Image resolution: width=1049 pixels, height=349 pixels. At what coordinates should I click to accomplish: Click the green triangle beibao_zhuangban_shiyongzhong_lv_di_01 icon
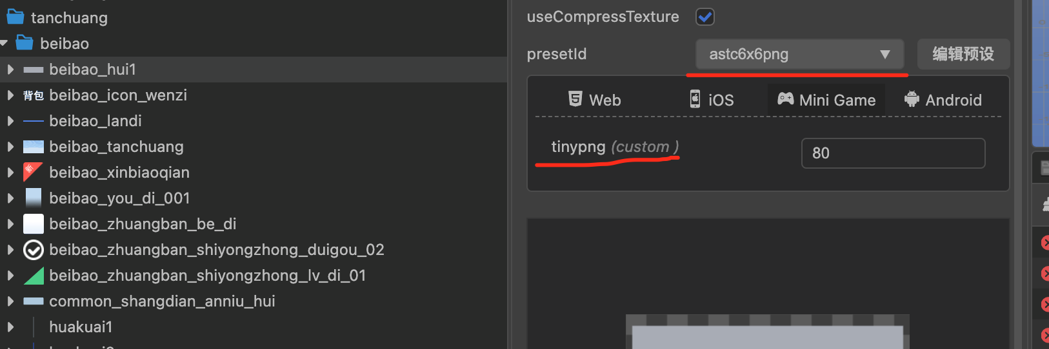pos(34,276)
